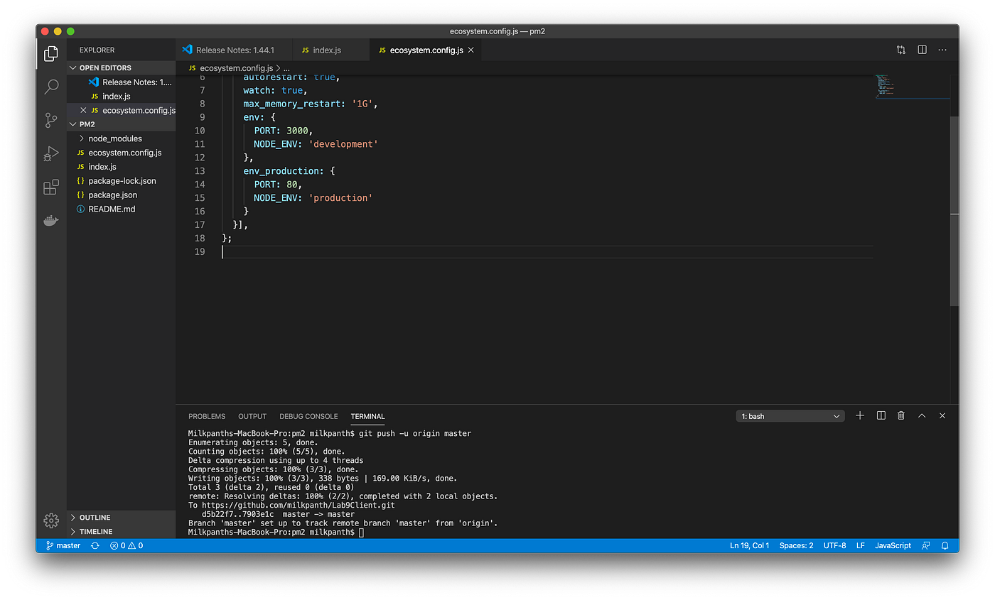
Task: Split the terminal pane
Action: point(881,416)
